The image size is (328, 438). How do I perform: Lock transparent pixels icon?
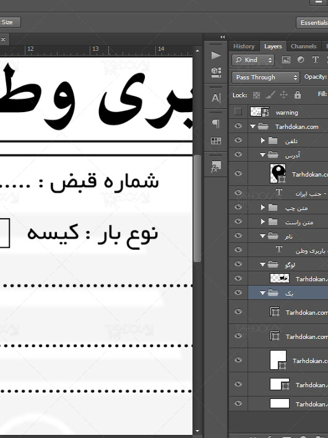pyautogui.click(x=256, y=95)
